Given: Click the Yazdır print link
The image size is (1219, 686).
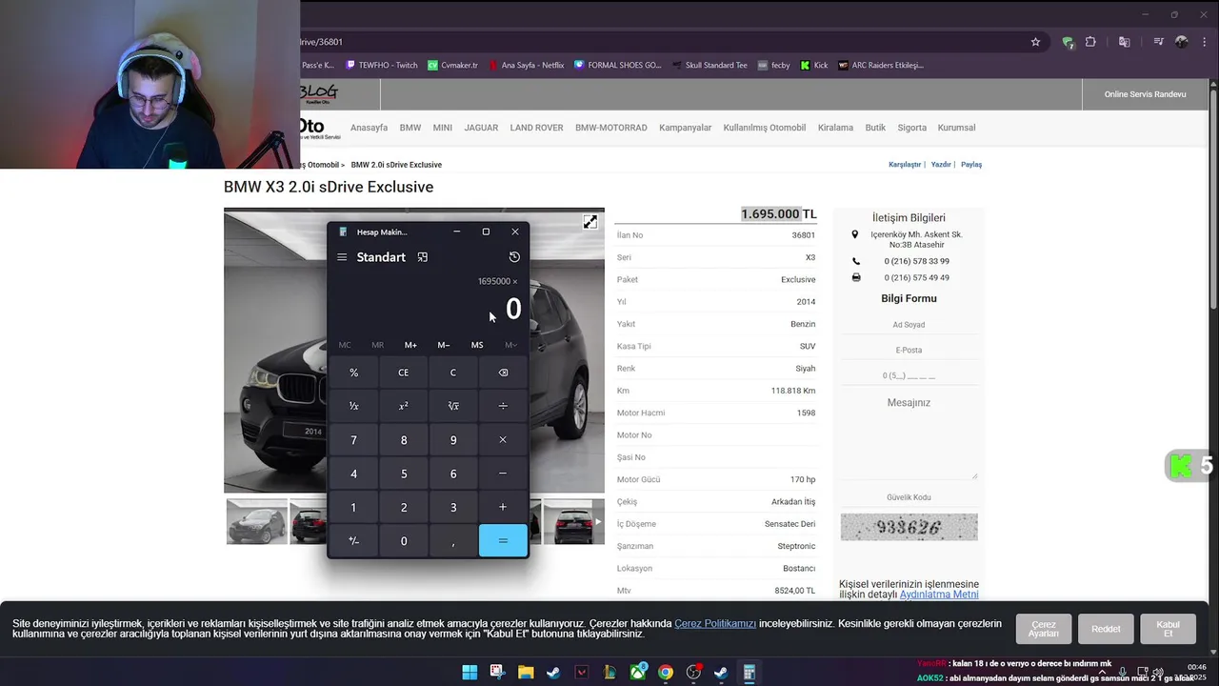Looking at the screenshot, I should coord(941,165).
